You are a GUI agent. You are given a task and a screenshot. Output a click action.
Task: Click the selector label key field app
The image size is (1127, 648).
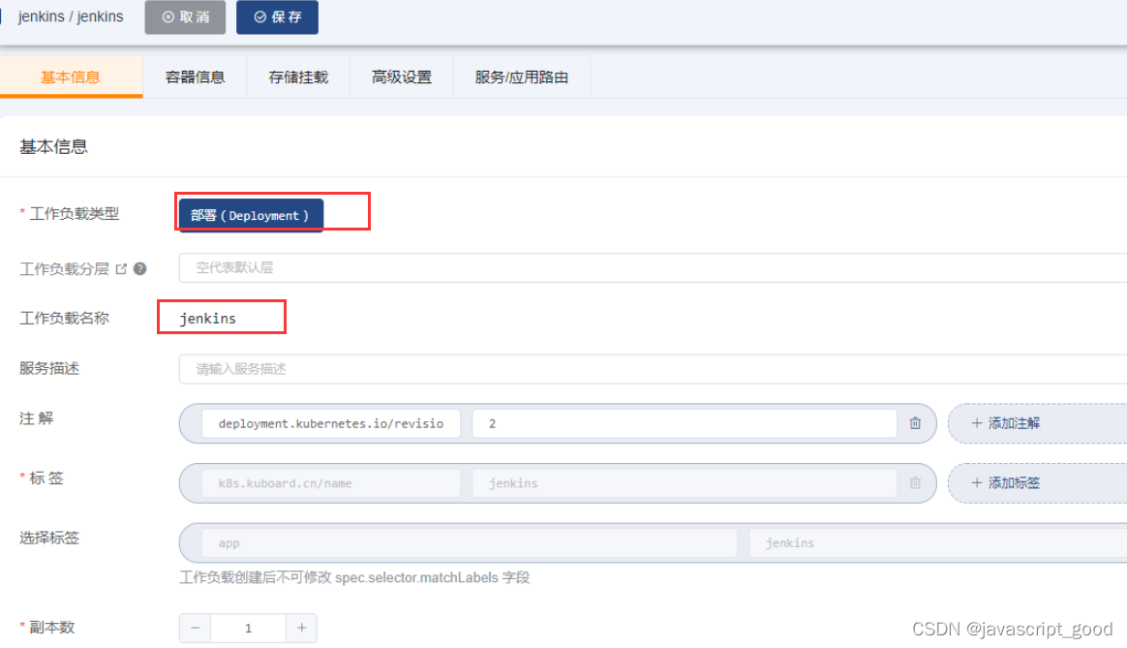click(x=470, y=543)
